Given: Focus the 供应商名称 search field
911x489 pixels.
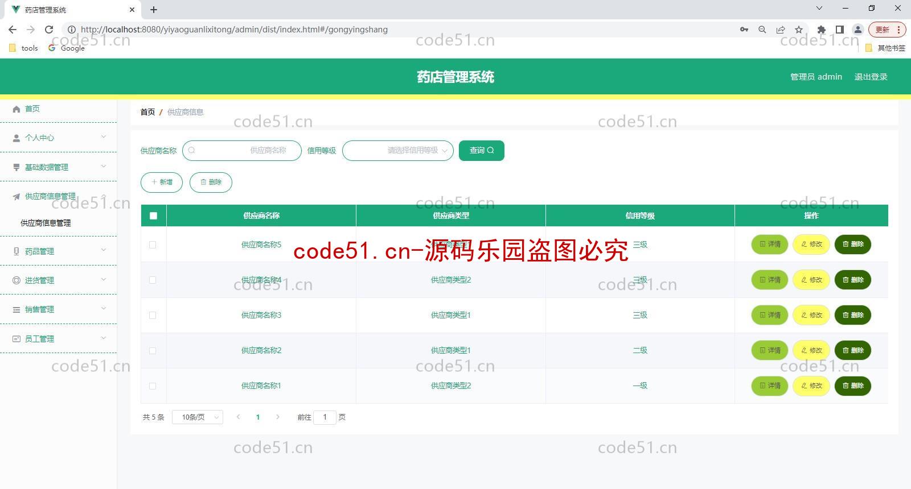Looking at the screenshot, I should [242, 151].
